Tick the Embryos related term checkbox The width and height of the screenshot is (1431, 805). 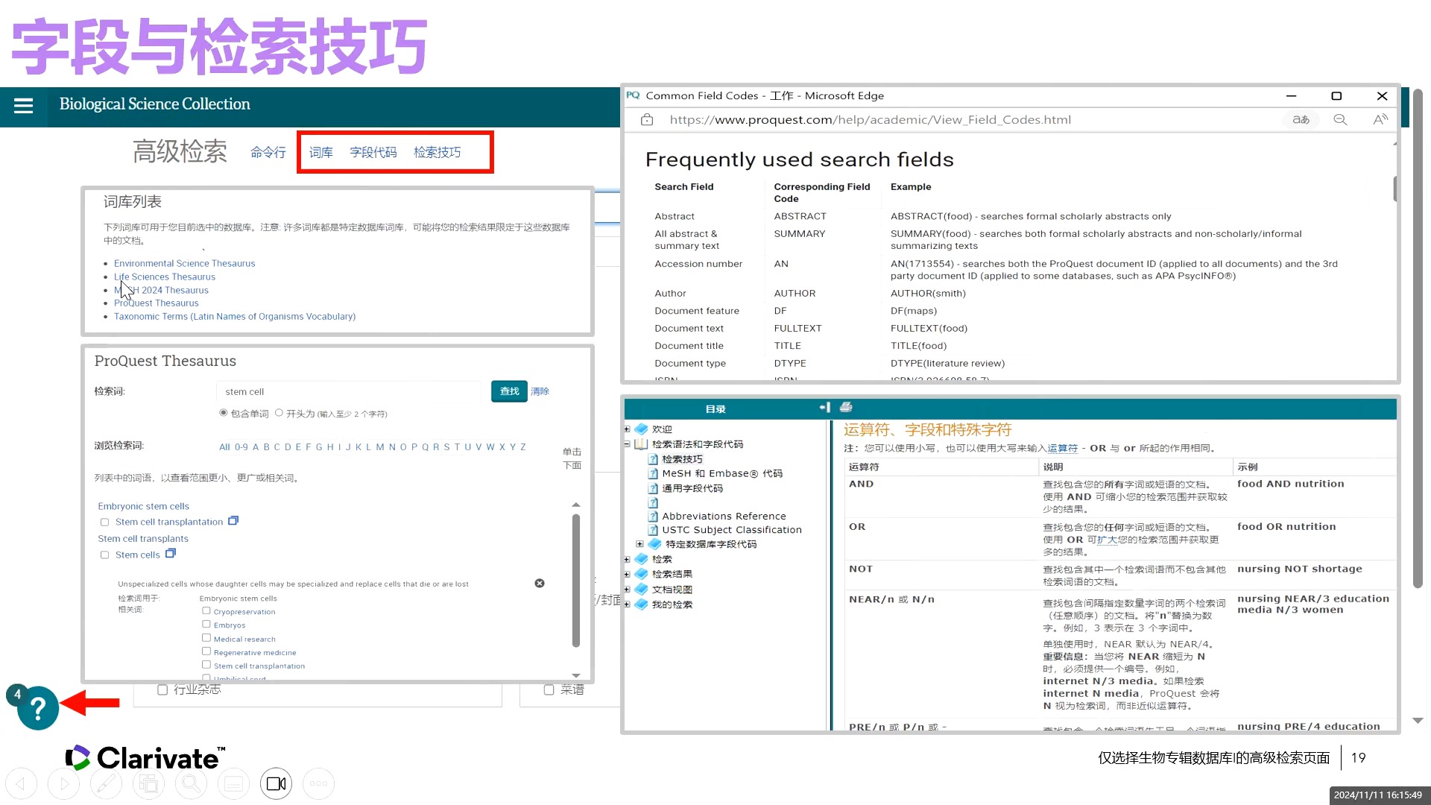206,624
